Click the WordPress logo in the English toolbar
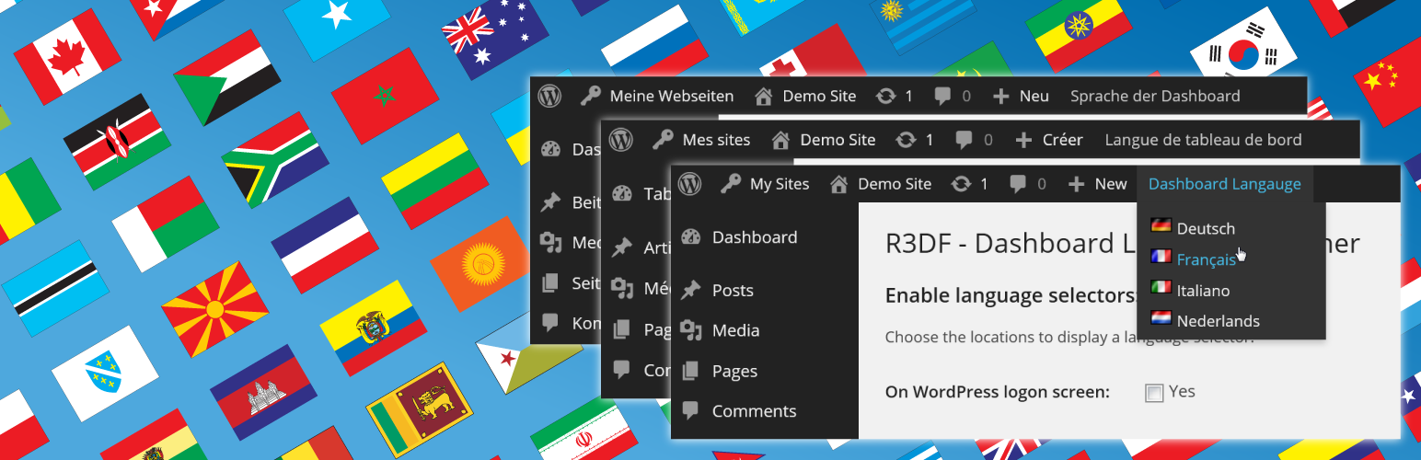 click(x=690, y=184)
